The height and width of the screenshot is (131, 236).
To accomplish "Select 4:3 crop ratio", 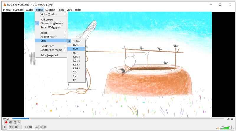I will pos(76,53).
